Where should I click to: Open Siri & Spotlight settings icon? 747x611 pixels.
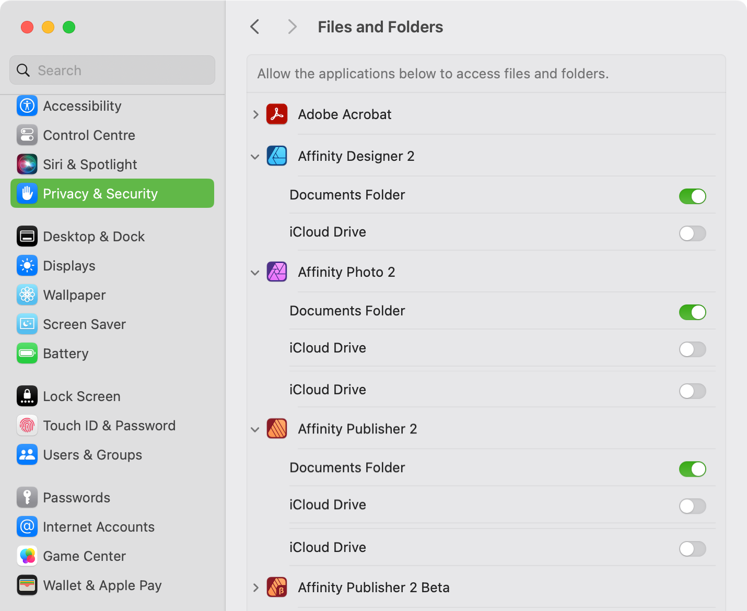point(27,164)
